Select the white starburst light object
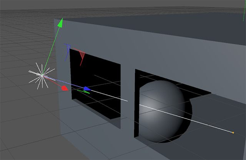The width and height of the screenshot is (246, 160). (x=42, y=76)
